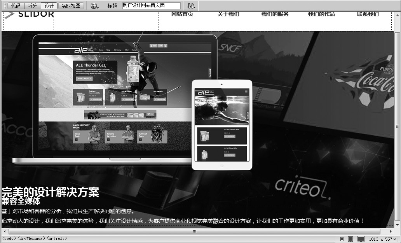Click the laptop mockup in banner image
The image size is (401, 243).
114,99
